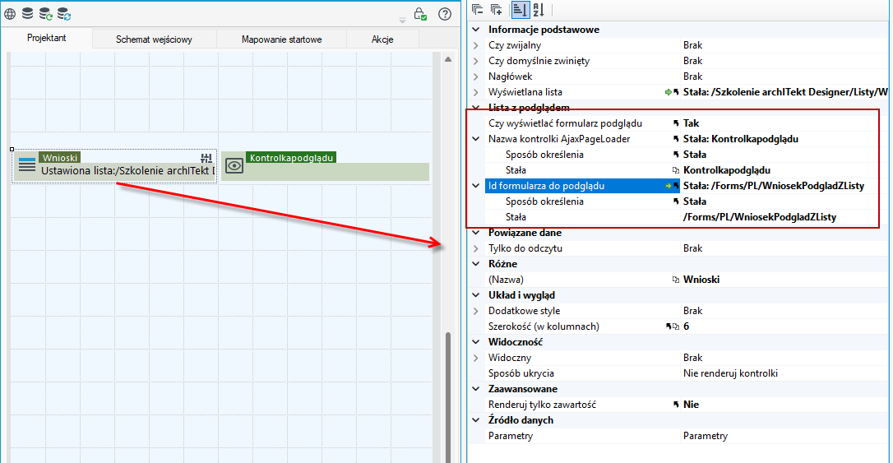Expand the Czy zwijalny property
Screen dimensions: 893x463
click(476, 45)
